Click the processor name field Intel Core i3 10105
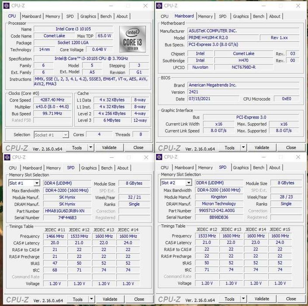 coord(73,29)
